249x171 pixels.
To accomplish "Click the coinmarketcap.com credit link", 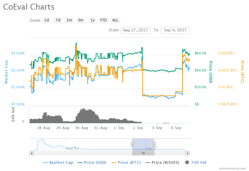I will coord(232,169).
